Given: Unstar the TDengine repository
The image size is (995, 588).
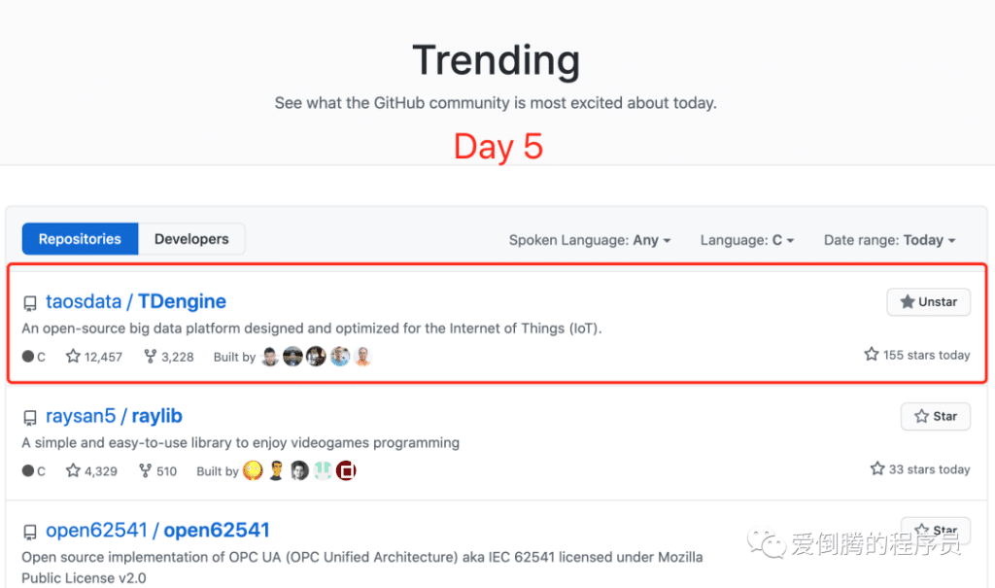Looking at the screenshot, I should pos(928,301).
